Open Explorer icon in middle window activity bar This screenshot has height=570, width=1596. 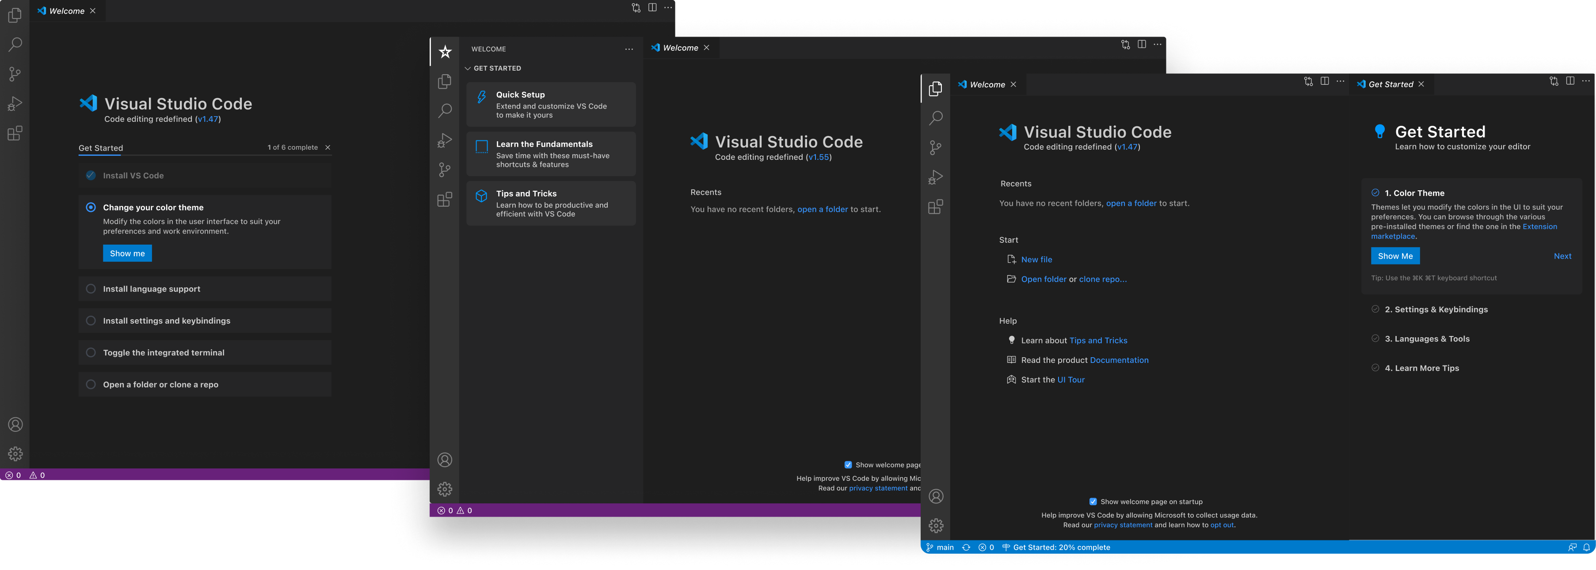(445, 81)
